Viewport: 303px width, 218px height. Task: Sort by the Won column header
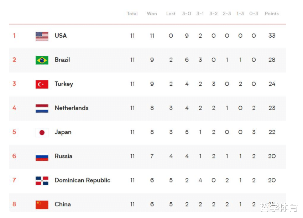[152, 14]
